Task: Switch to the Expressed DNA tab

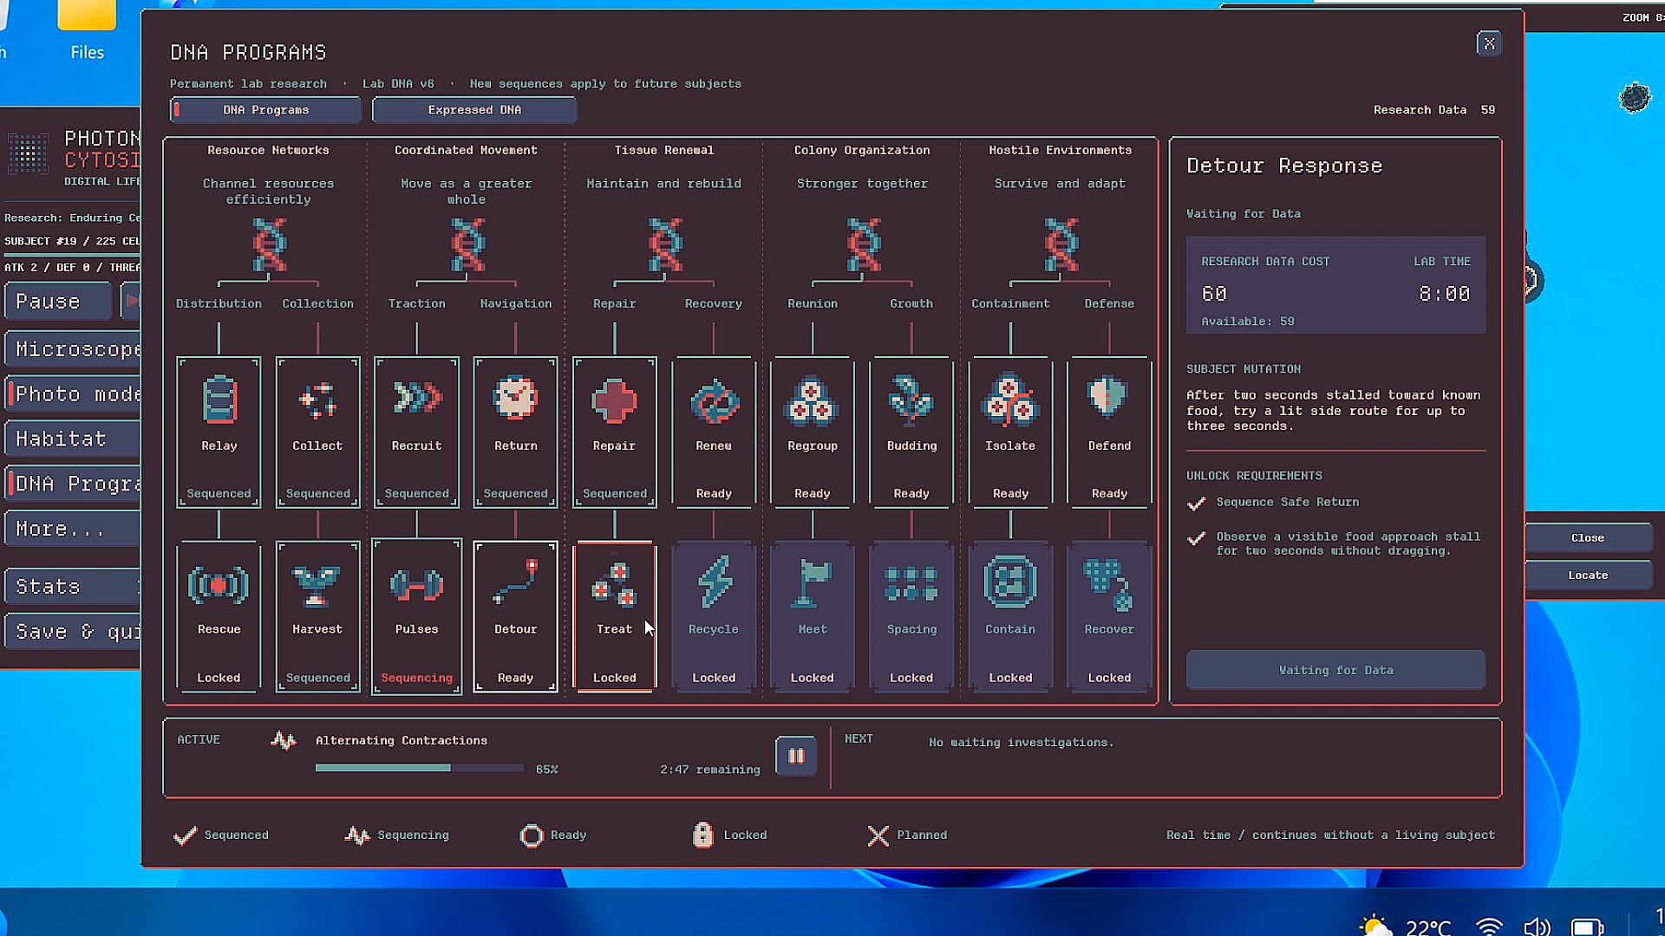Action: tap(474, 110)
